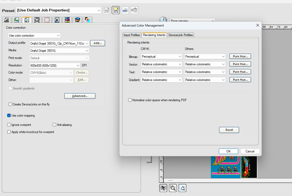292x196 pixels.
Task: Open the Preset dropdown
Action: (x=59, y=10)
